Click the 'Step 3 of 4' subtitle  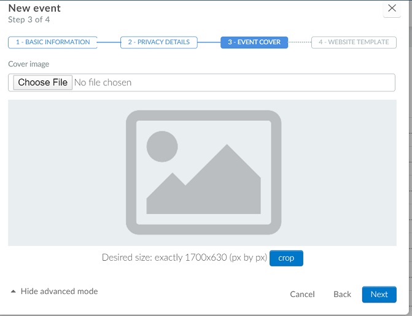29,20
